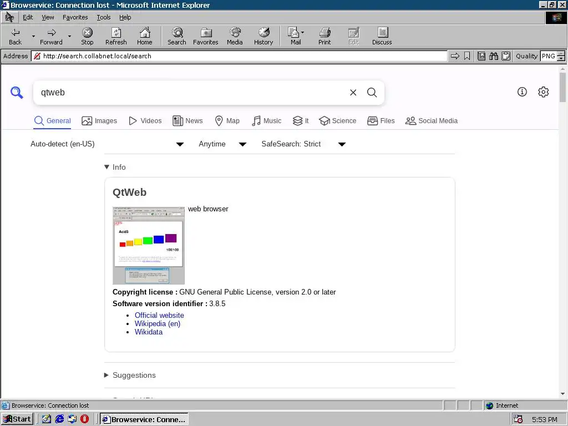Click the binoculars find icon
This screenshot has height=426, width=568.
tap(493, 56)
